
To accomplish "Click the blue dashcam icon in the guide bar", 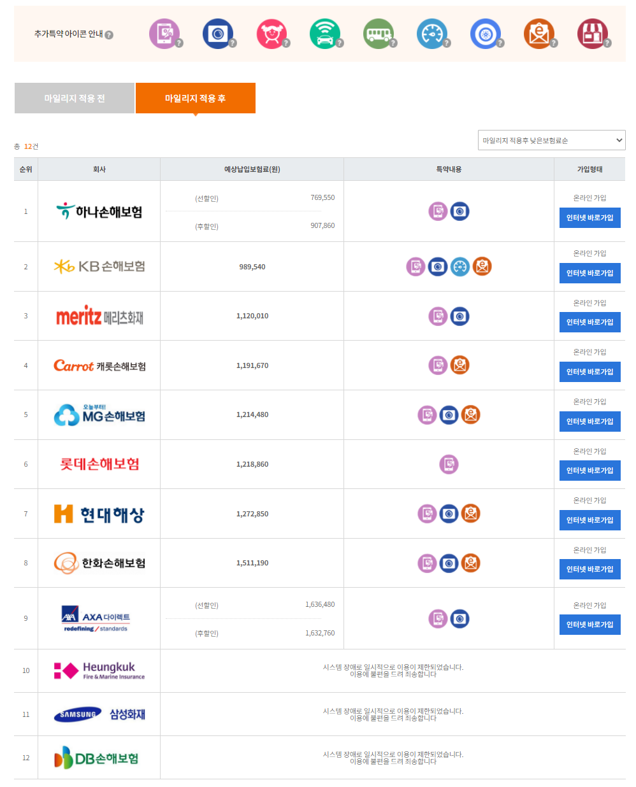I will [x=218, y=34].
